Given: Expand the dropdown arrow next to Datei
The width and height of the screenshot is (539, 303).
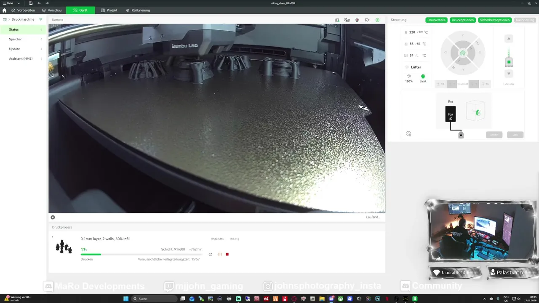Looking at the screenshot, I should click(19, 3).
